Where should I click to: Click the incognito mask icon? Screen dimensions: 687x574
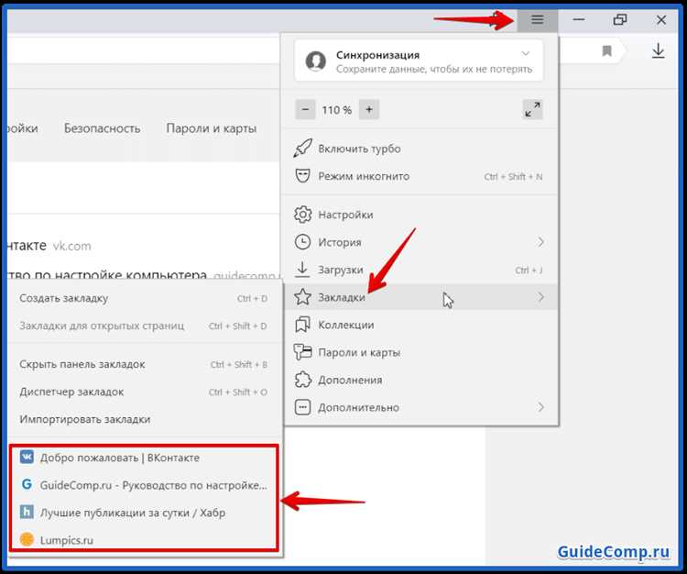click(x=303, y=176)
